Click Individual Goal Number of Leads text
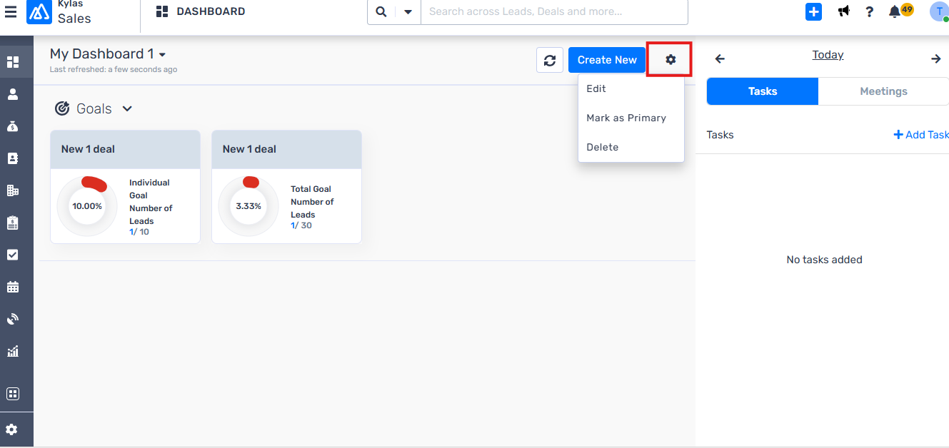The height and width of the screenshot is (448, 949). pos(151,202)
